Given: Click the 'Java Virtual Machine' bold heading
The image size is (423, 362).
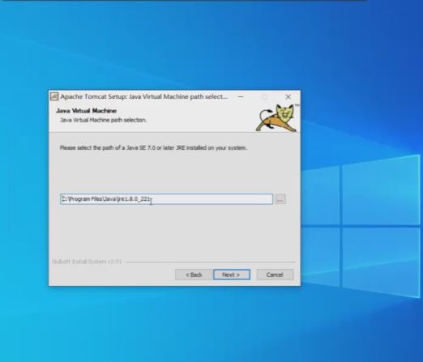Looking at the screenshot, I should (x=86, y=111).
